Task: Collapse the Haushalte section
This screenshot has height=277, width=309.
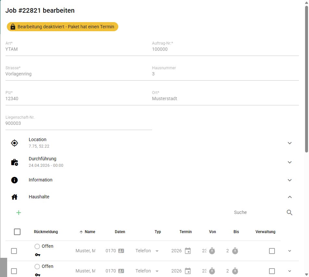Action: point(290,197)
